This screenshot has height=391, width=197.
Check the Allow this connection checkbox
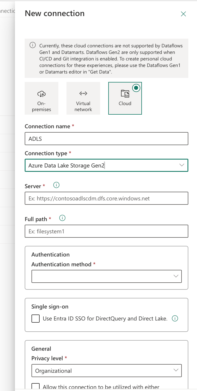[36, 387]
